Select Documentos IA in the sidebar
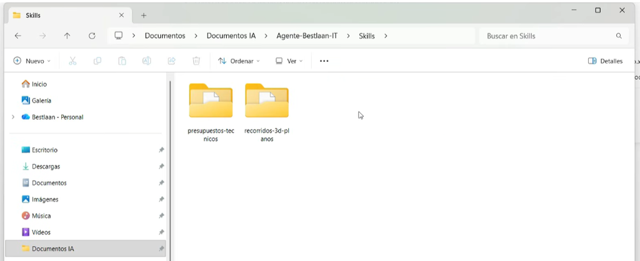 (85, 249)
